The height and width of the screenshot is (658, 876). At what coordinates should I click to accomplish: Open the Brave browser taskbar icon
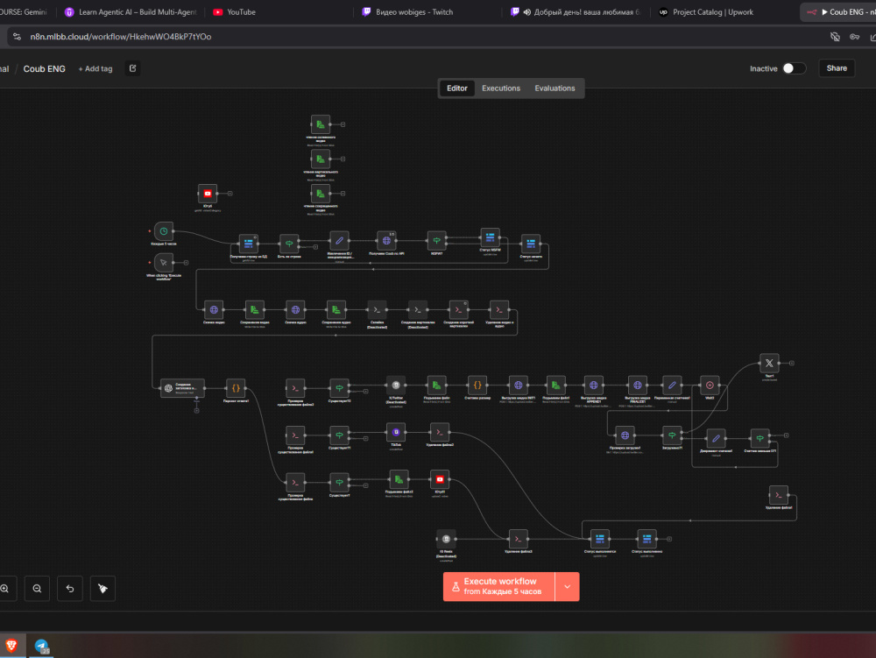click(11, 646)
